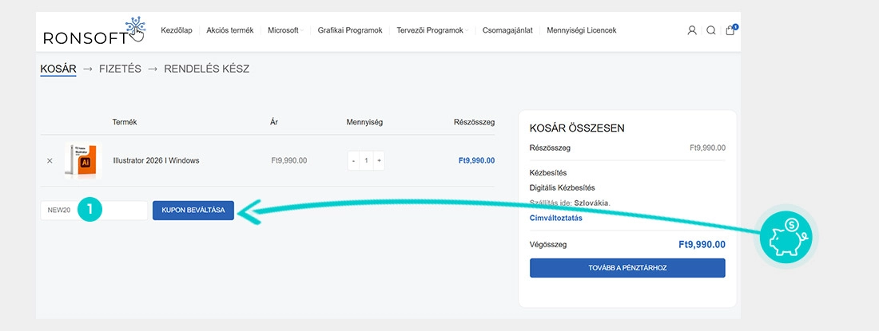Go to RENDELÉS KÉSZ step
The image size is (879, 331).
[206, 69]
